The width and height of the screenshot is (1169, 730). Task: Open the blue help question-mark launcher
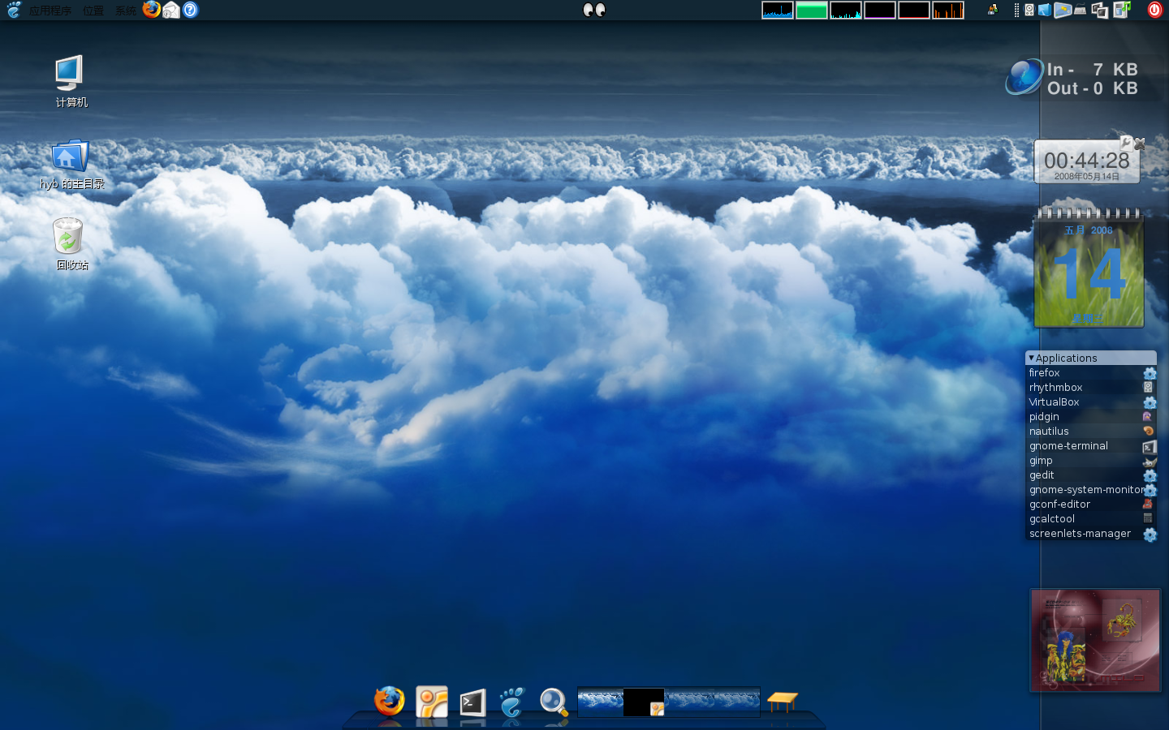tap(190, 10)
